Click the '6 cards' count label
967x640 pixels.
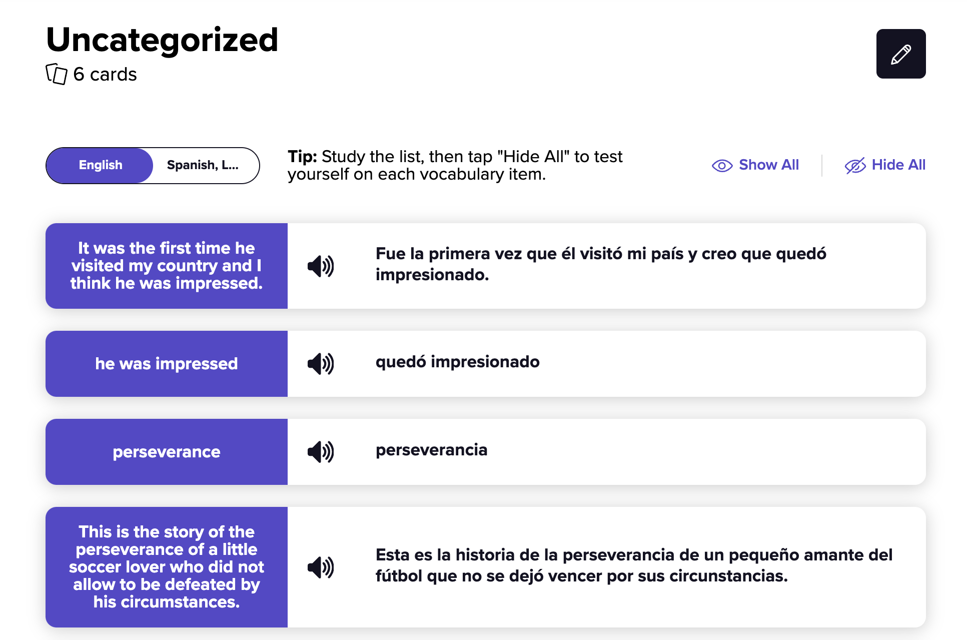(x=105, y=75)
